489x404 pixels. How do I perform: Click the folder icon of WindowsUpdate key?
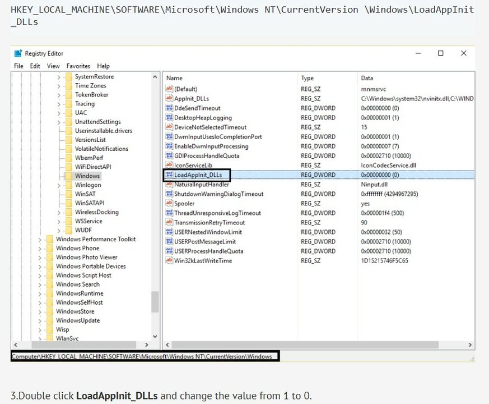pyautogui.click(x=50, y=320)
